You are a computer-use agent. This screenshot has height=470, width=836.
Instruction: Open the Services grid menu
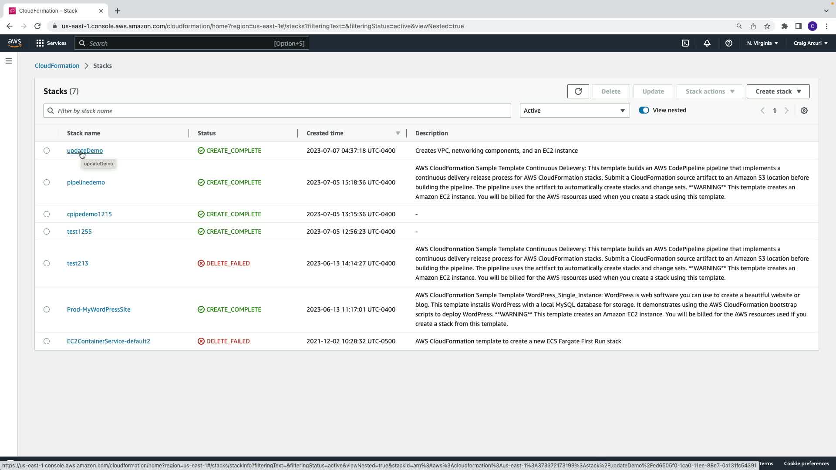[51, 43]
